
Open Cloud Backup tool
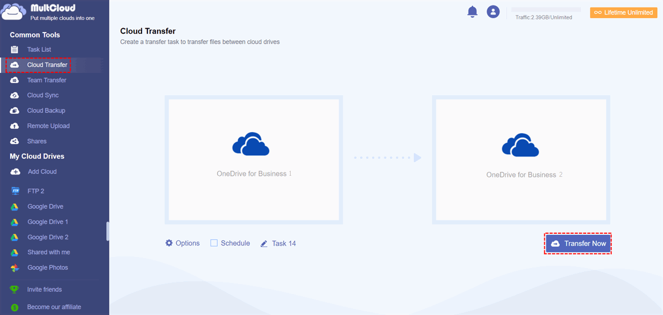(x=46, y=111)
